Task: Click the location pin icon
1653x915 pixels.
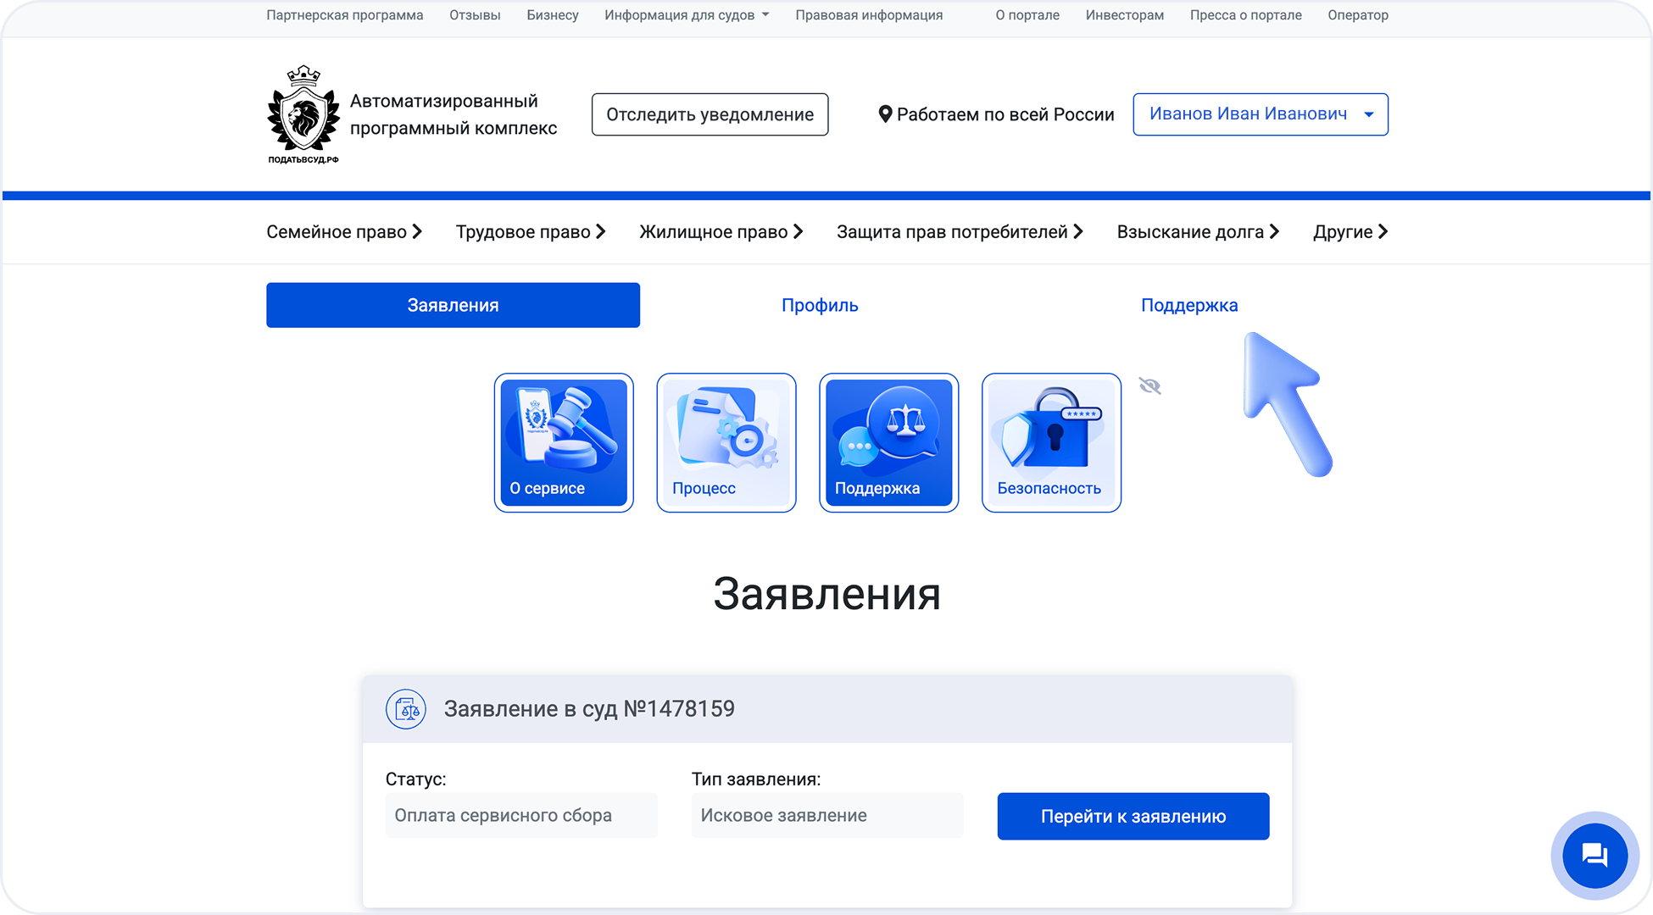Action: pos(885,114)
